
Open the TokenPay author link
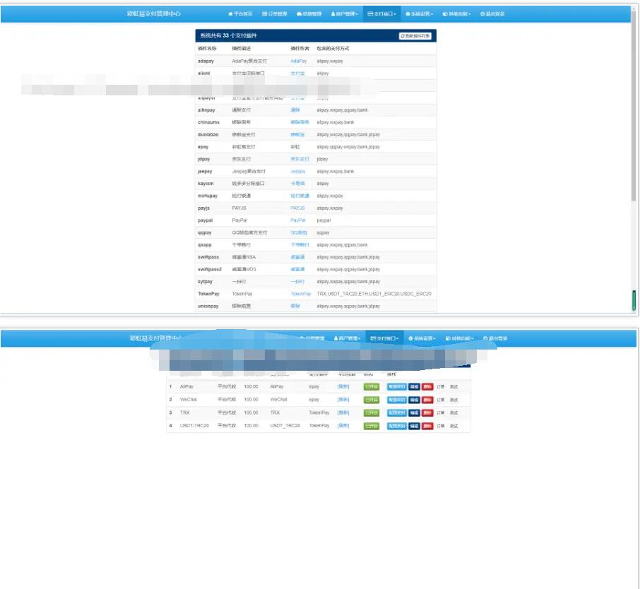(x=301, y=294)
